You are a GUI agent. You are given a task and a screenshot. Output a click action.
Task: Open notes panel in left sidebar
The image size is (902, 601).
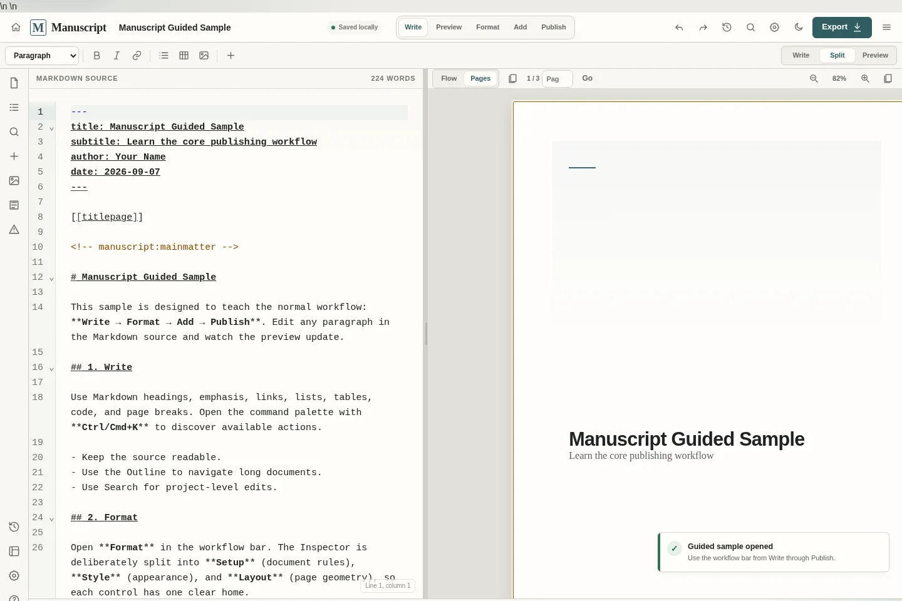click(14, 205)
